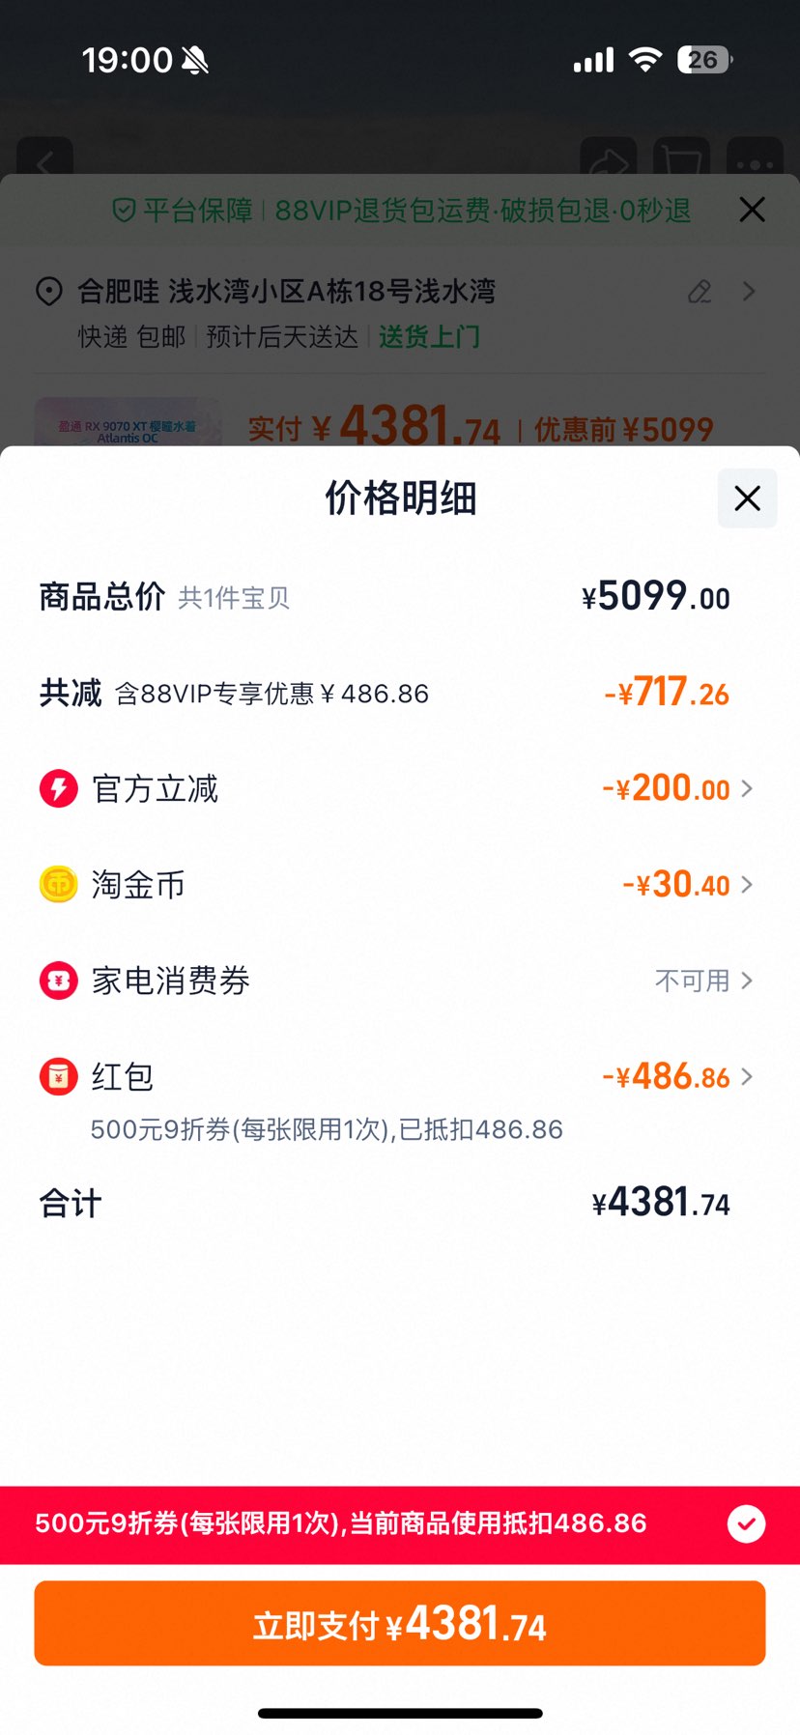Tap the 淘金币 gold coin icon
Image resolution: width=800 pixels, height=1735 pixels.
59,884
